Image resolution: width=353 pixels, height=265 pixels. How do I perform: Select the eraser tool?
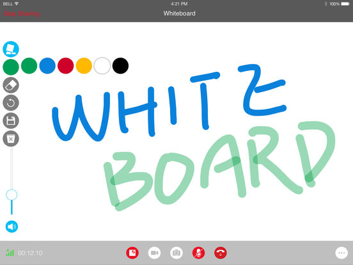coord(11,85)
